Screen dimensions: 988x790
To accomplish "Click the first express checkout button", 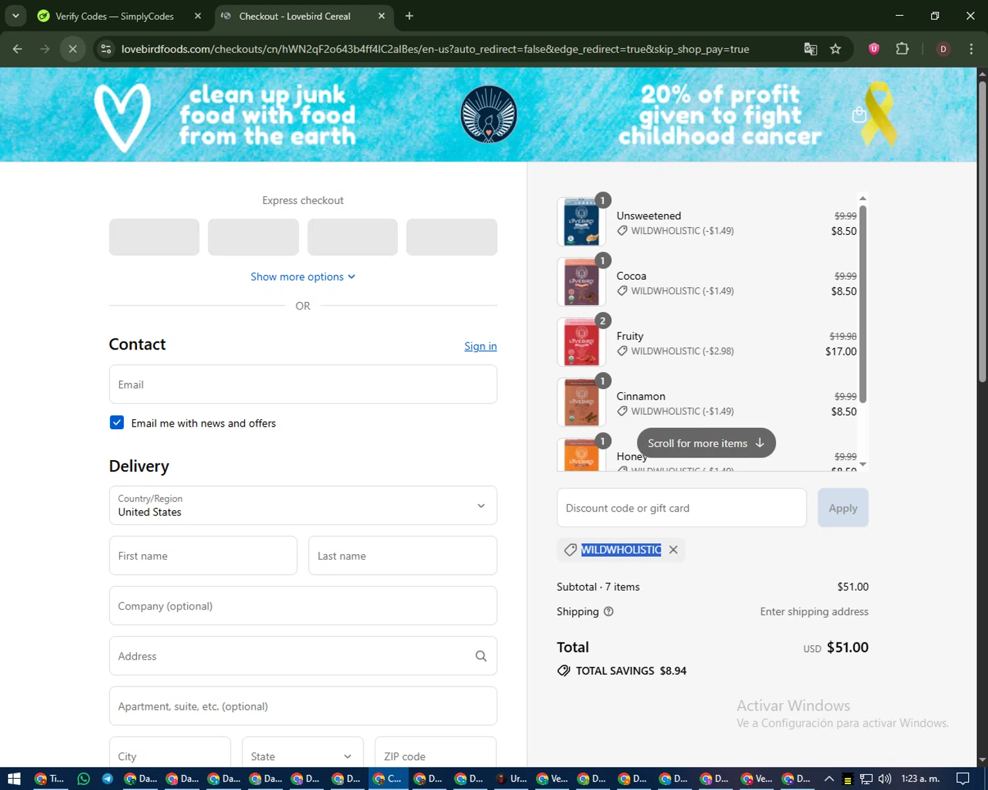I will click(154, 237).
